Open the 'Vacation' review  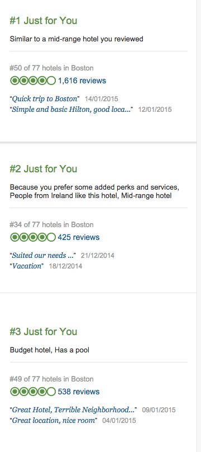[x=27, y=266]
